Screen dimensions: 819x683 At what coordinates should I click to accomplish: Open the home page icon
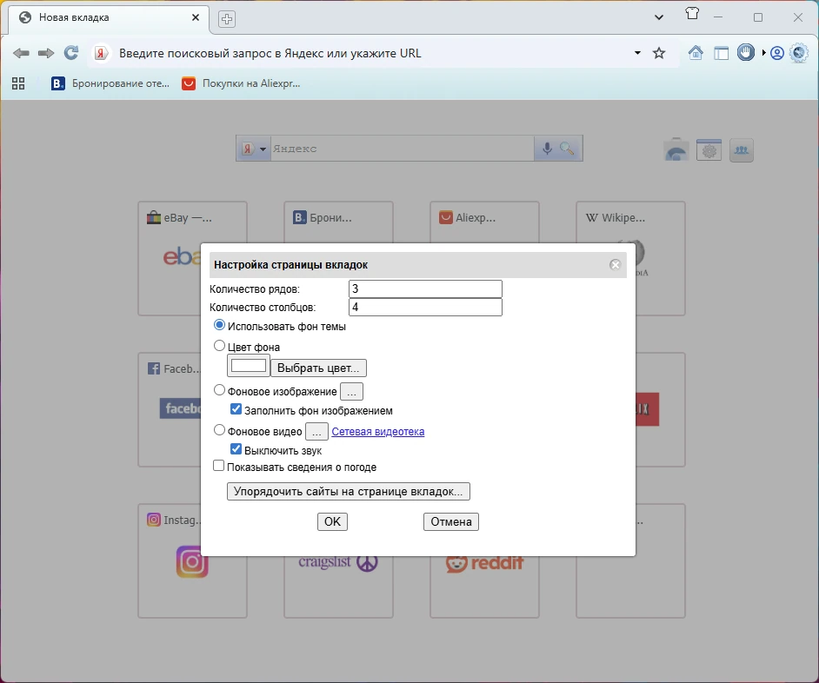pyautogui.click(x=696, y=53)
